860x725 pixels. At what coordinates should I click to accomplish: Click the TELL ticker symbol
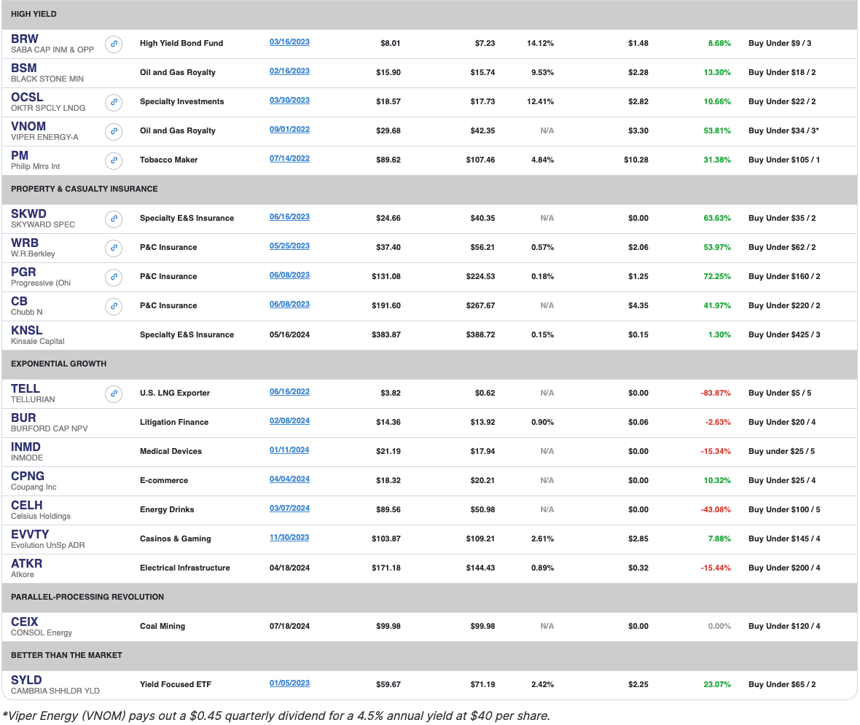point(26,388)
